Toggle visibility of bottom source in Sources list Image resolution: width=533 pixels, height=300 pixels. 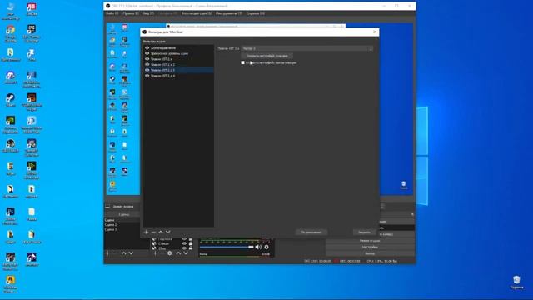(184, 248)
